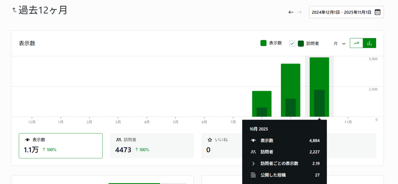Click the 公開した投稿 row in tooltip
This screenshot has height=184, width=398.
pyautogui.click(x=285, y=175)
